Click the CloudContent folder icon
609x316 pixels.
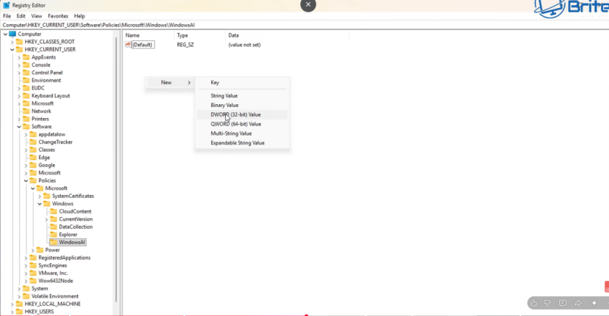coord(54,212)
